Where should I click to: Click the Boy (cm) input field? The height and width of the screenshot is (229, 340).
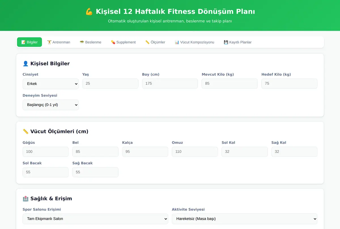click(x=170, y=84)
